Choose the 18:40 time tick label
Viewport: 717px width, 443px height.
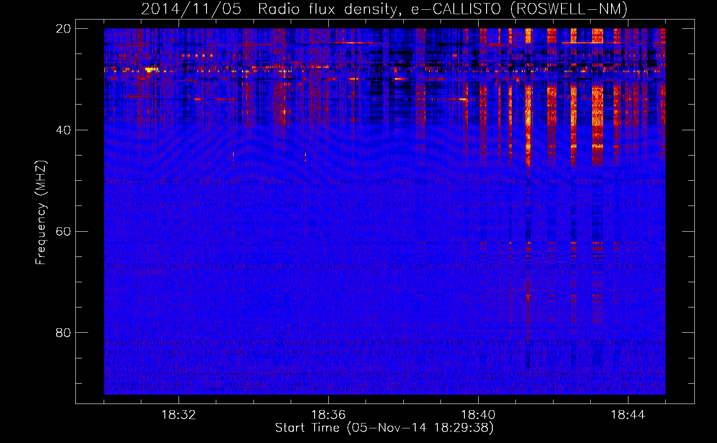tap(478, 415)
